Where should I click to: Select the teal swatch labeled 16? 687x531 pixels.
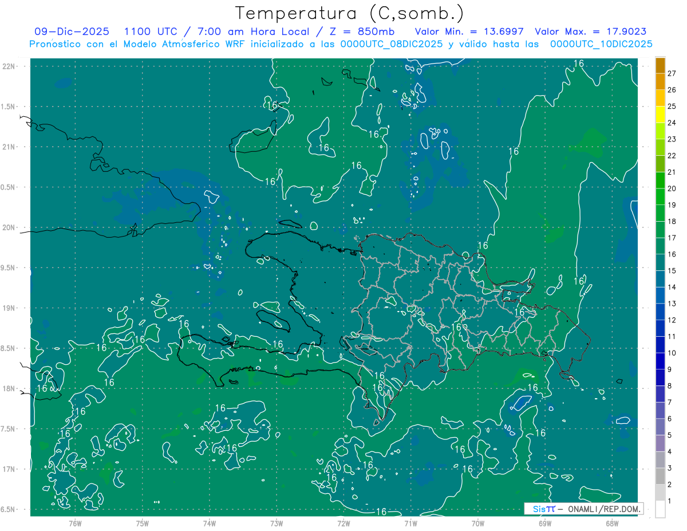pyautogui.click(x=660, y=246)
